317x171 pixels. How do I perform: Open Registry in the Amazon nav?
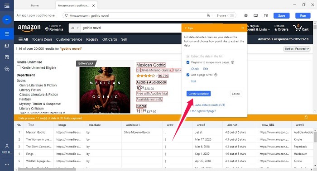(x=92, y=39)
